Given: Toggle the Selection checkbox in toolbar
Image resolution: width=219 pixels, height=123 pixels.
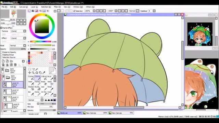Looking at the screenshot, I should click(x=74, y=11).
